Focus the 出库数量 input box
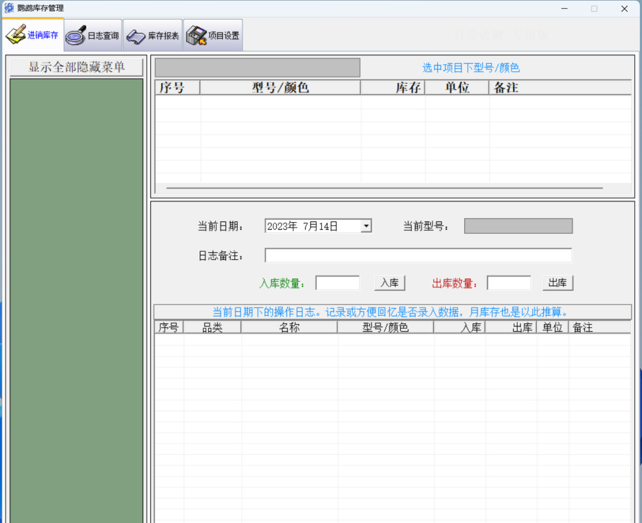 point(509,283)
